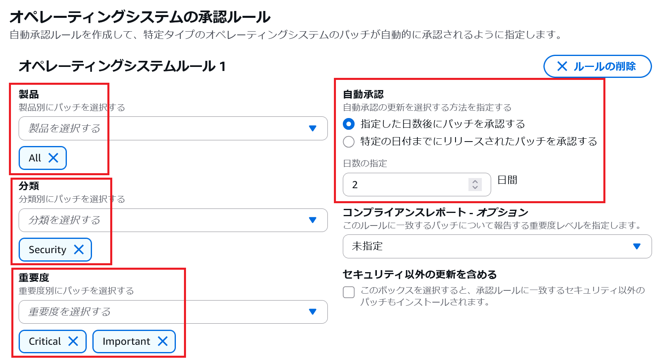The height and width of the screenshot is (363, 667).
Task: Remove the All product tag
Action: pos(53,158)
